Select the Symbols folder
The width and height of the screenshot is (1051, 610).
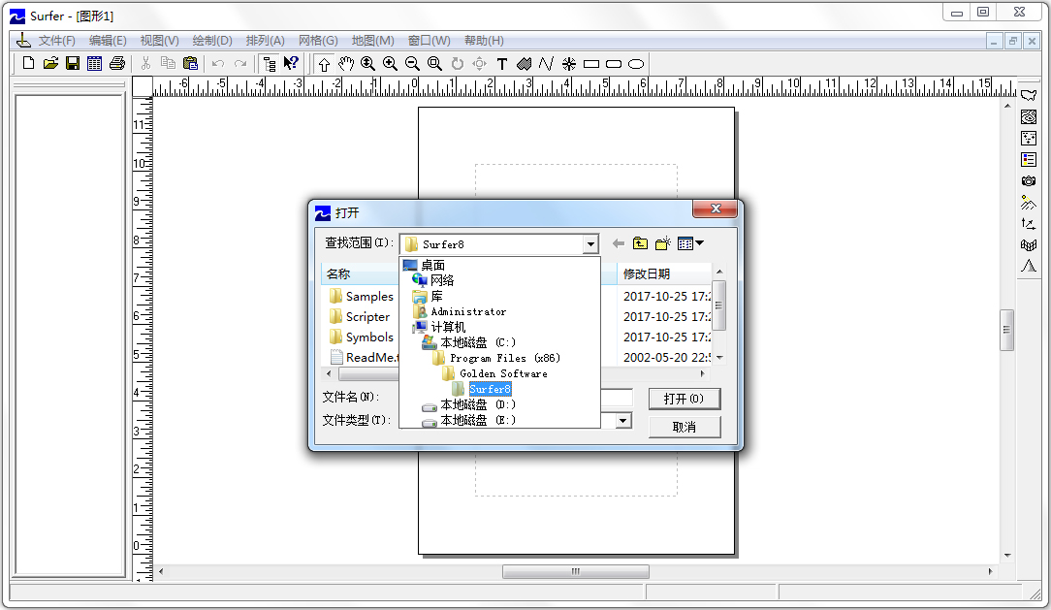[x=369, y=337]
